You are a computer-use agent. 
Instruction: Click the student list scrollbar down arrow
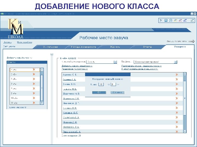[185, 131]
